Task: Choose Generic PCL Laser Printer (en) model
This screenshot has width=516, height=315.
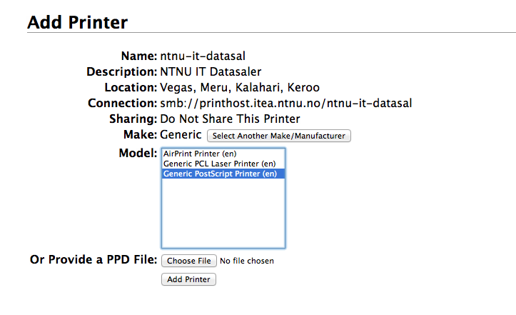Action: coord(223,164)
